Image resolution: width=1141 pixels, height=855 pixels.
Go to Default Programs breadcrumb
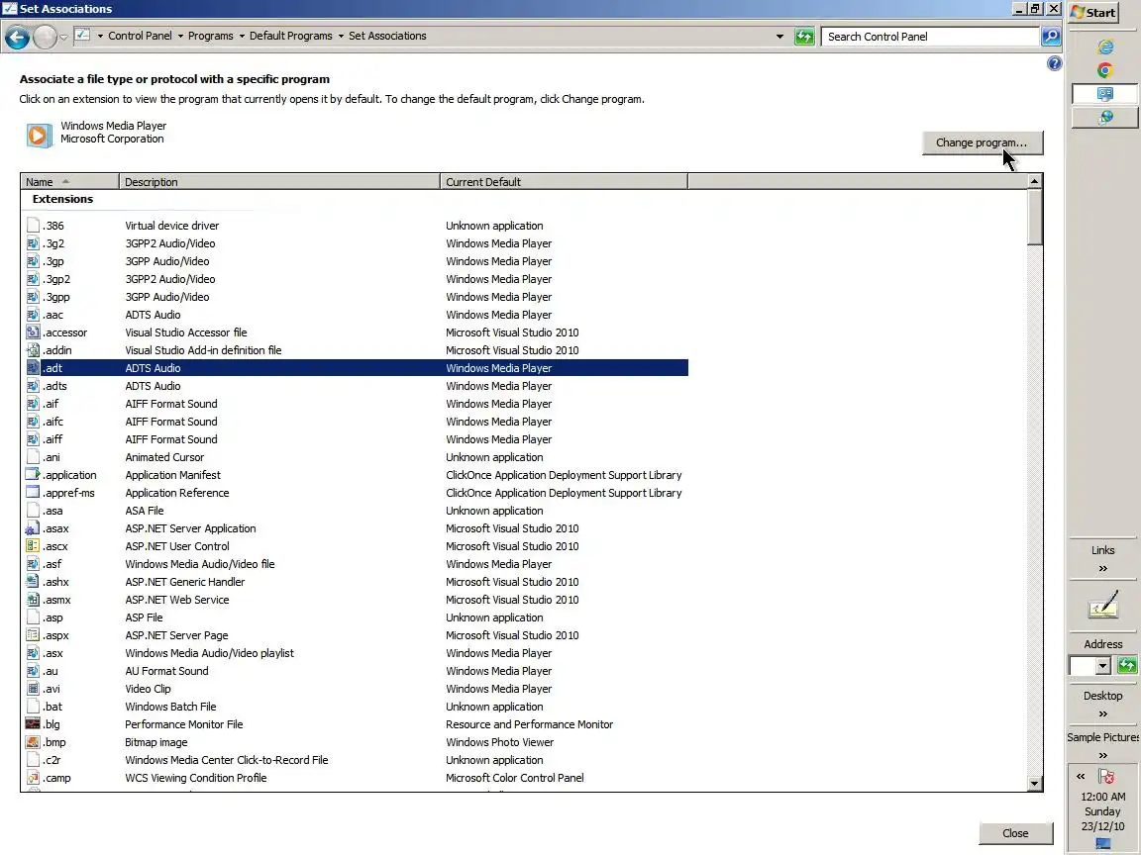click(x=290, y=36)
